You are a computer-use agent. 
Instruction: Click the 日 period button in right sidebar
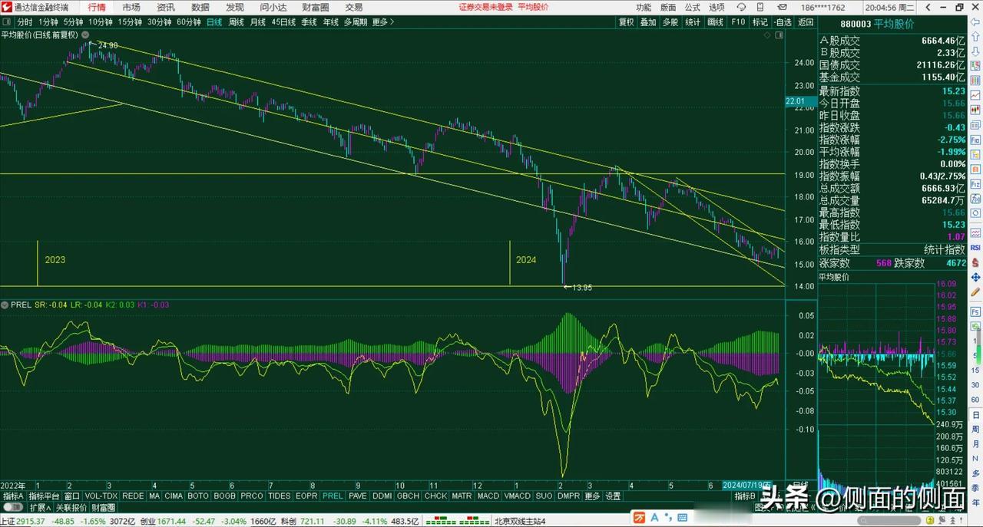976,414
